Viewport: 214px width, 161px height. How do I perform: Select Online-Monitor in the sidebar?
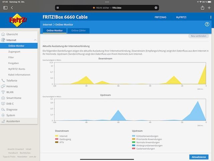click(19, 46)
